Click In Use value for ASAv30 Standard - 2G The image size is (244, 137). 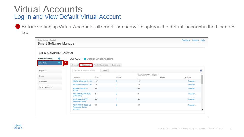pos(117,85)
